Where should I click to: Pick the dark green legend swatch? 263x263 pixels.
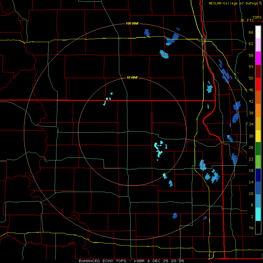tap(258, 149)
